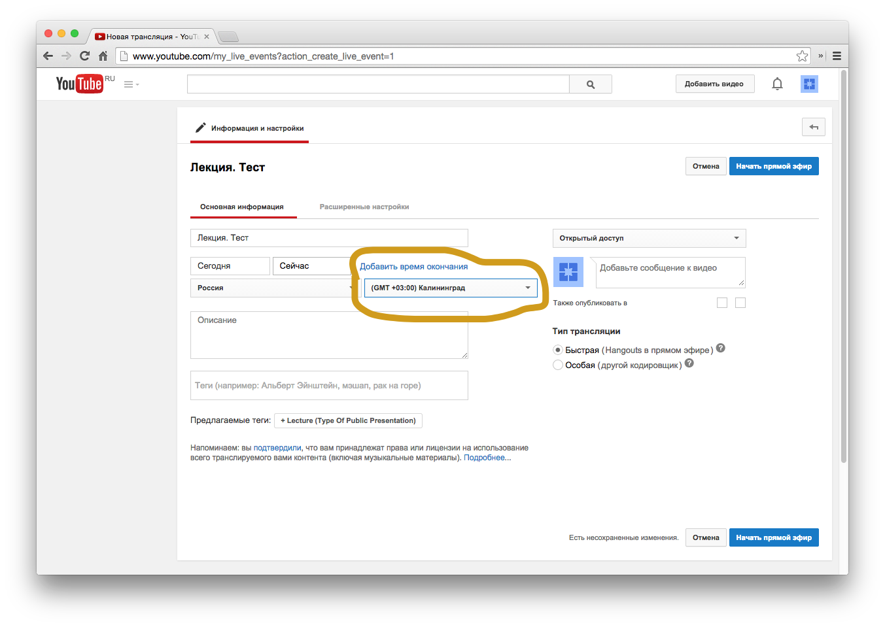Image resolution: width=885 pixels, height=627 pixels.
Task: Click the YouTube logo
Action: (79, 84)
